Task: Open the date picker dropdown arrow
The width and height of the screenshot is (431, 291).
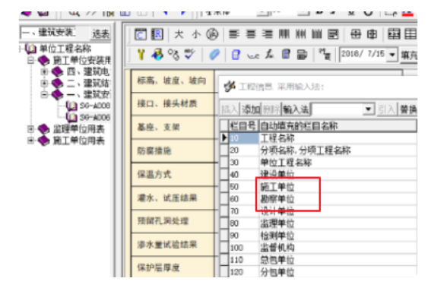Action: [392, 55]
